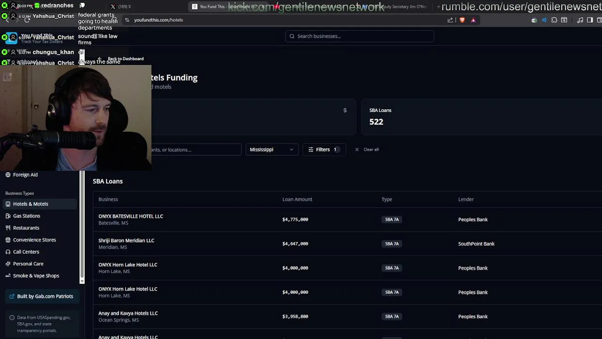Click the Hotels & Motels sidebar icon
The height and width of the screenshot is (339, 602).
click(8, 204)
